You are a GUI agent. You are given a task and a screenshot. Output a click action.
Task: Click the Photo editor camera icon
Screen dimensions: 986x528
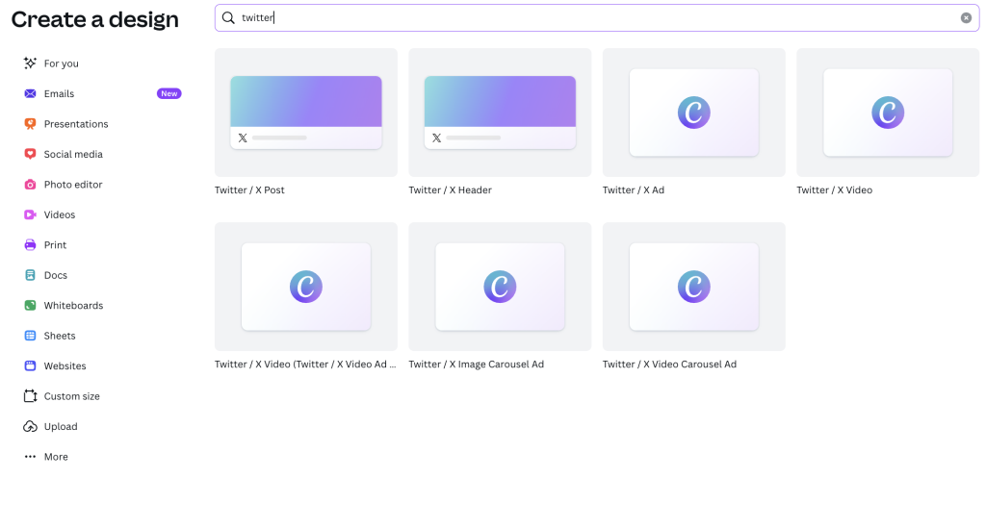[x=30, y=184]
